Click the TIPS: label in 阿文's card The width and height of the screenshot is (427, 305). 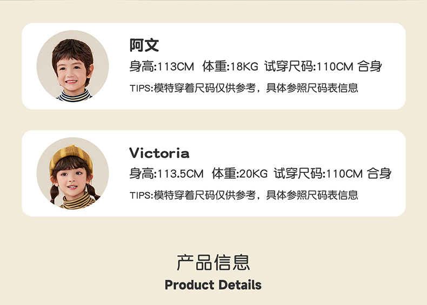pos(142,88)
